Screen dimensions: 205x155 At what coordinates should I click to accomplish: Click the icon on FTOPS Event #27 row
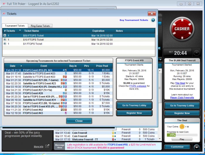[x=66, y=90]
